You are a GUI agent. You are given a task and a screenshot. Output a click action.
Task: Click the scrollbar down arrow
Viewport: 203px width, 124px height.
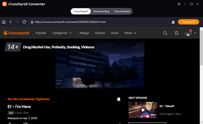point(201,122)
